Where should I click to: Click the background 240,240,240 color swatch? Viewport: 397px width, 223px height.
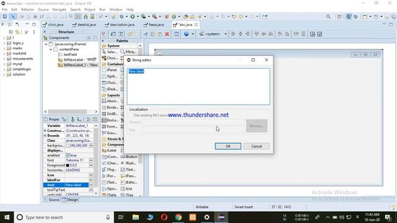point(68,146)
